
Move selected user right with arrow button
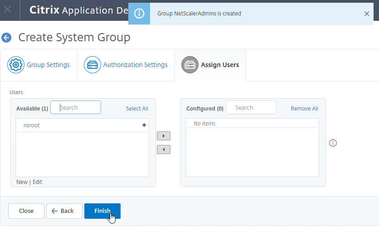[164, 136]
